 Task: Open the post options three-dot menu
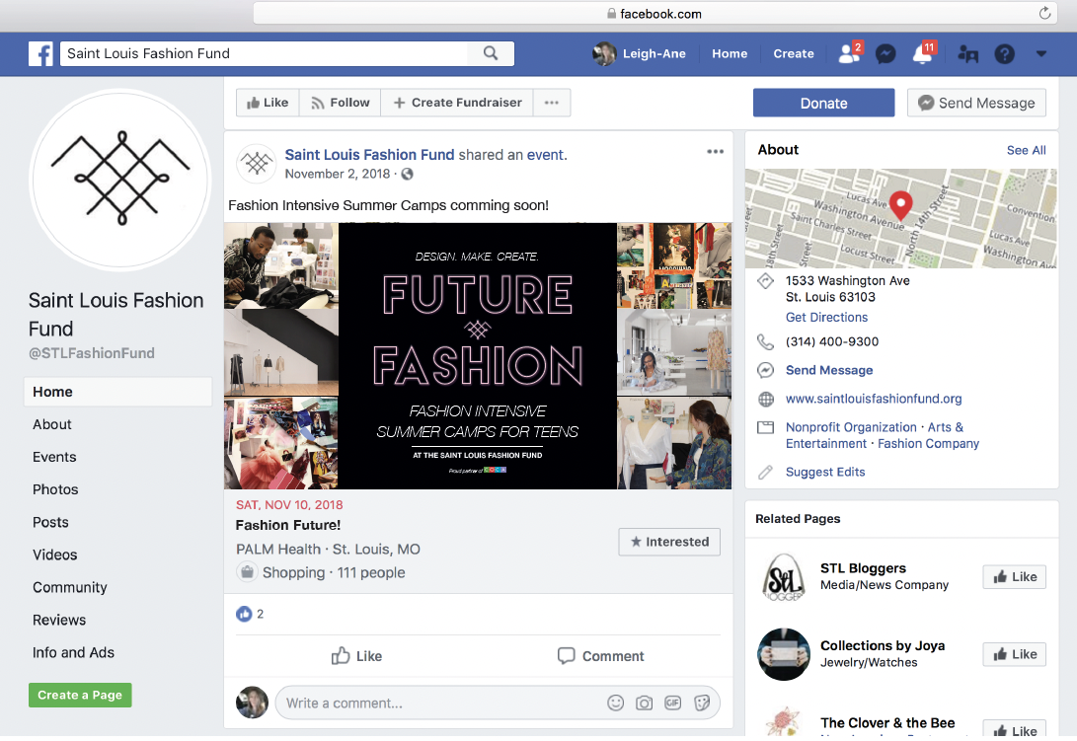715,151
